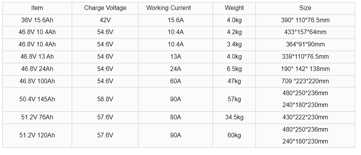Select the 3.4kg weight cell
This screenshot has height=155, width=361.
[234, 45]
